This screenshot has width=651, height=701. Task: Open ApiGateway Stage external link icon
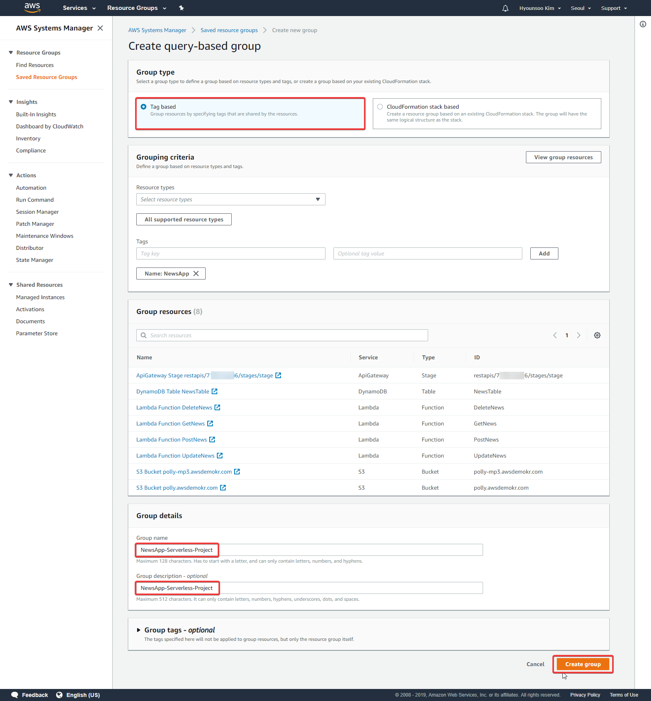coord(278,375)
